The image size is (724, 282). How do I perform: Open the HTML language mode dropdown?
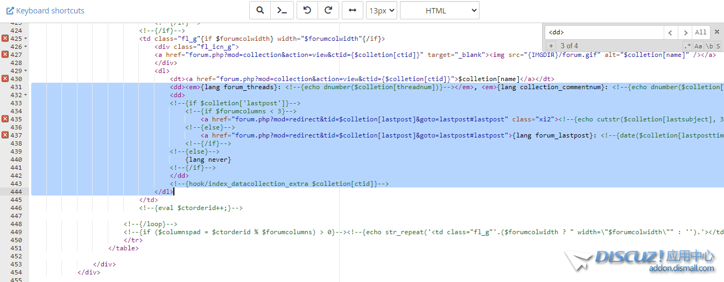439,11
